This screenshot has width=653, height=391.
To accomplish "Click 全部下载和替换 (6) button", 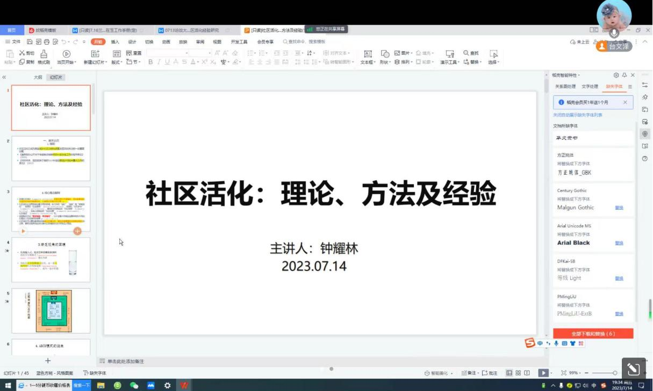I will [593, 333].
